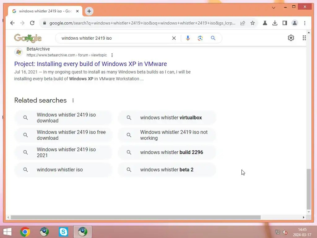
Task: Open the network icon in system tray
Action: click(x=278, y=232)
